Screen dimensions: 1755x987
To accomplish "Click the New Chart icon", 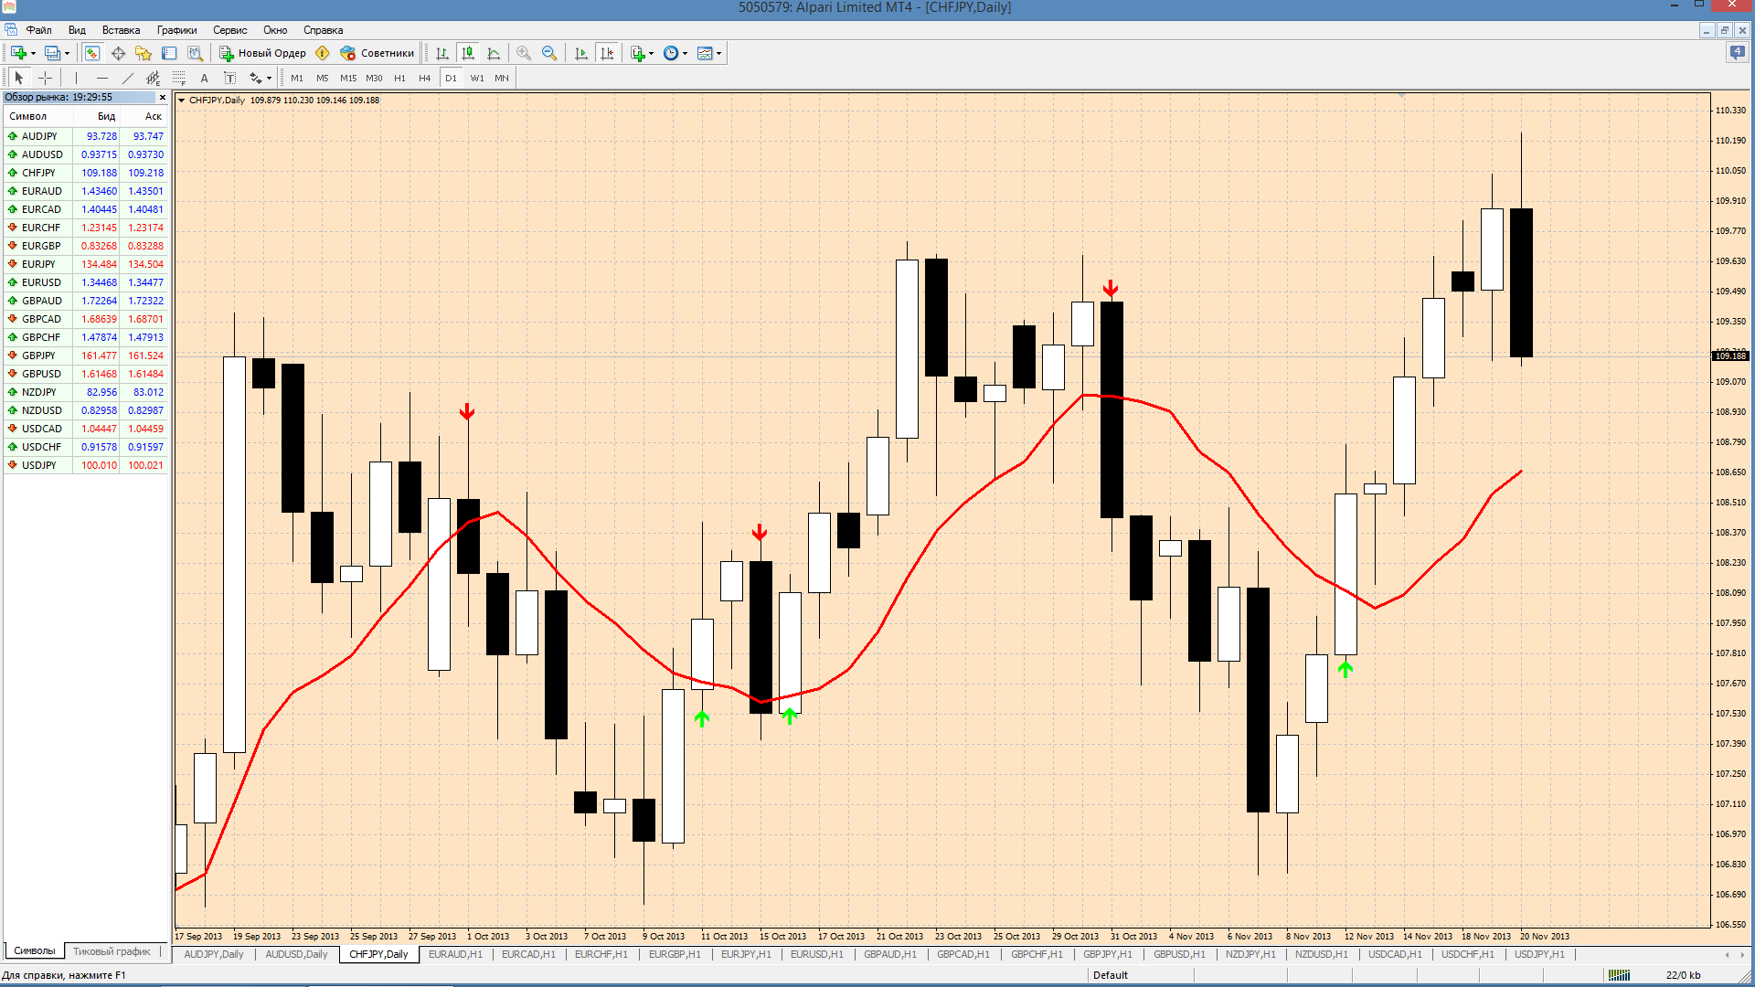I will tap(17, 53).
